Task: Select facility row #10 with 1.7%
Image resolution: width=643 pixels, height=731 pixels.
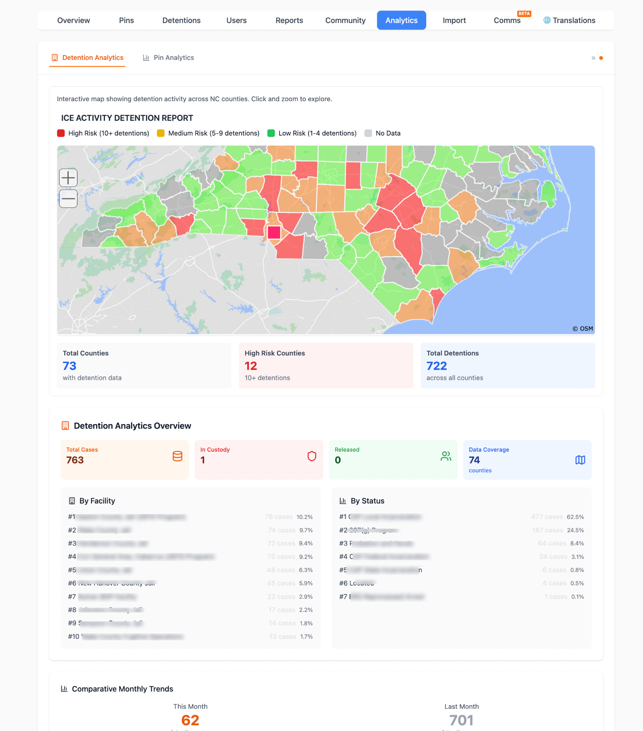Action: click(190, 637)
